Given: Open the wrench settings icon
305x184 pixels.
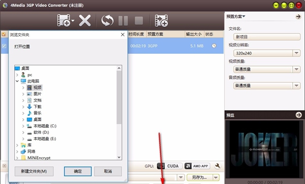Looking at the screenshot, I should (218, 166).
